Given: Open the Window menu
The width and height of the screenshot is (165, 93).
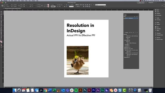Looking at the screenshot, I should click(x=34, y=1).
